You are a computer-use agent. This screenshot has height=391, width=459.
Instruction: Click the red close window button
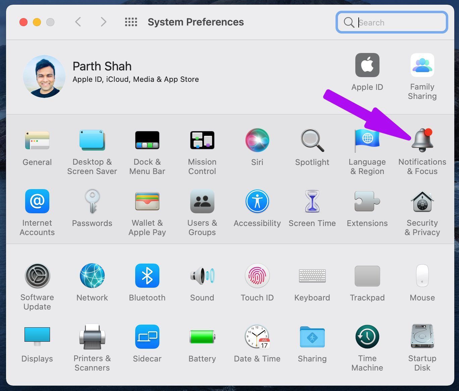pos(23,22)
